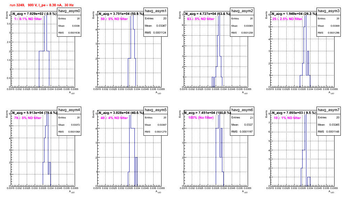Screen dimensions: 346x198
Task: Click Mean 0.03365 in havg_asym2 box
Action: pos(242,26)
